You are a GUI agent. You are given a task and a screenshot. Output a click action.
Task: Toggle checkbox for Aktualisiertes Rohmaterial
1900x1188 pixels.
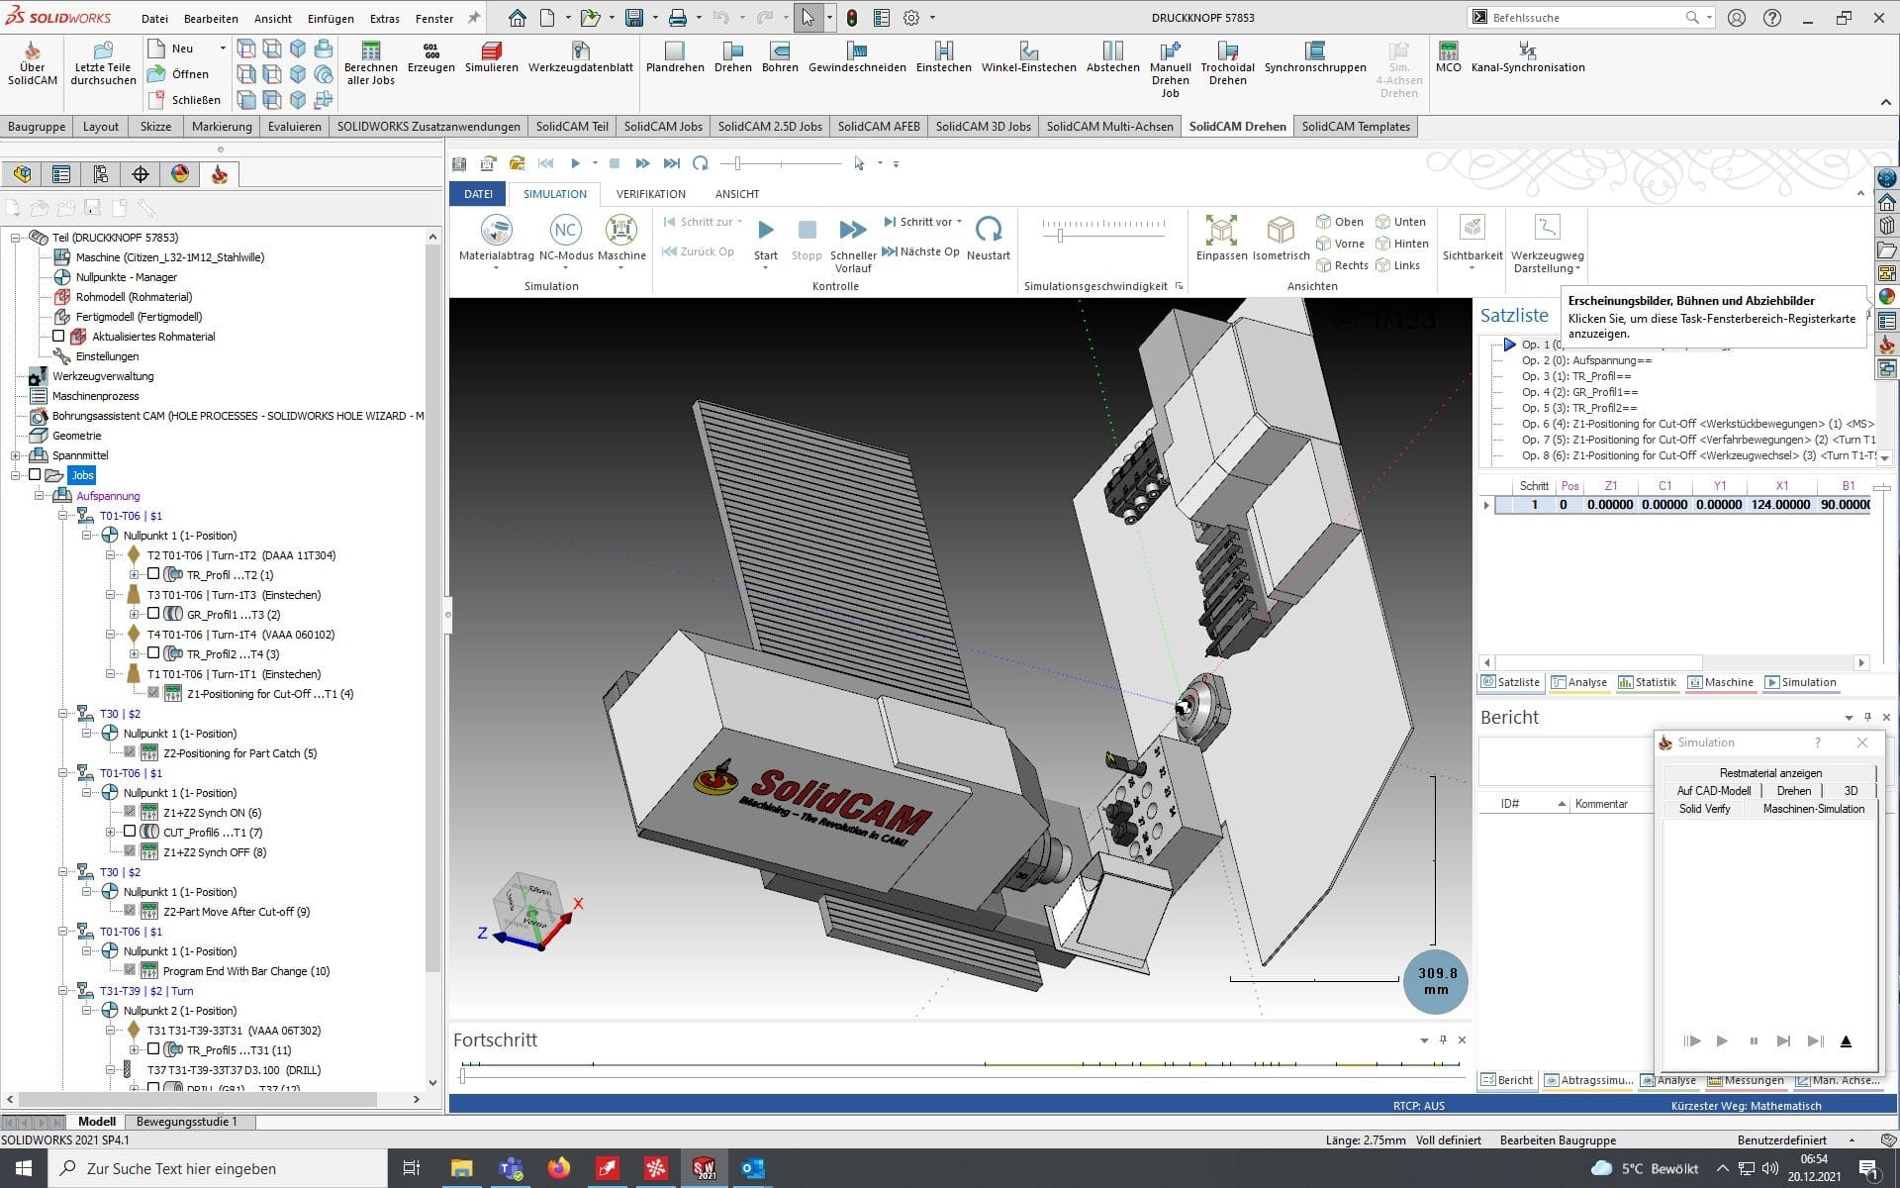tap(58, 337)
